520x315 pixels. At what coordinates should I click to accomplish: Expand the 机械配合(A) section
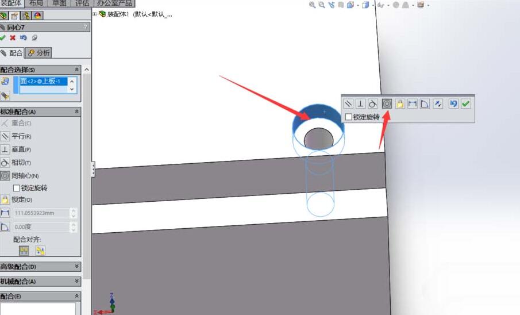click(x=76, y=281)
